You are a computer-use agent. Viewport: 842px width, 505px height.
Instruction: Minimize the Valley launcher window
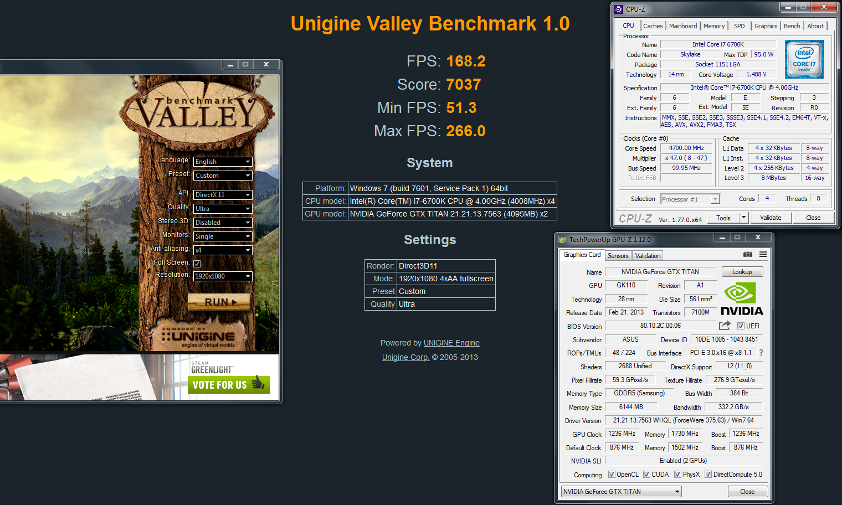point(230,65)
